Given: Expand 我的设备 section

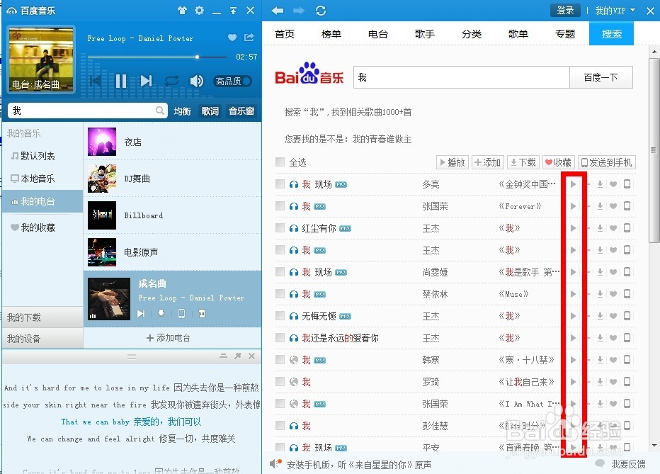Looking at the screenshot, I should (x=42, y=339).
